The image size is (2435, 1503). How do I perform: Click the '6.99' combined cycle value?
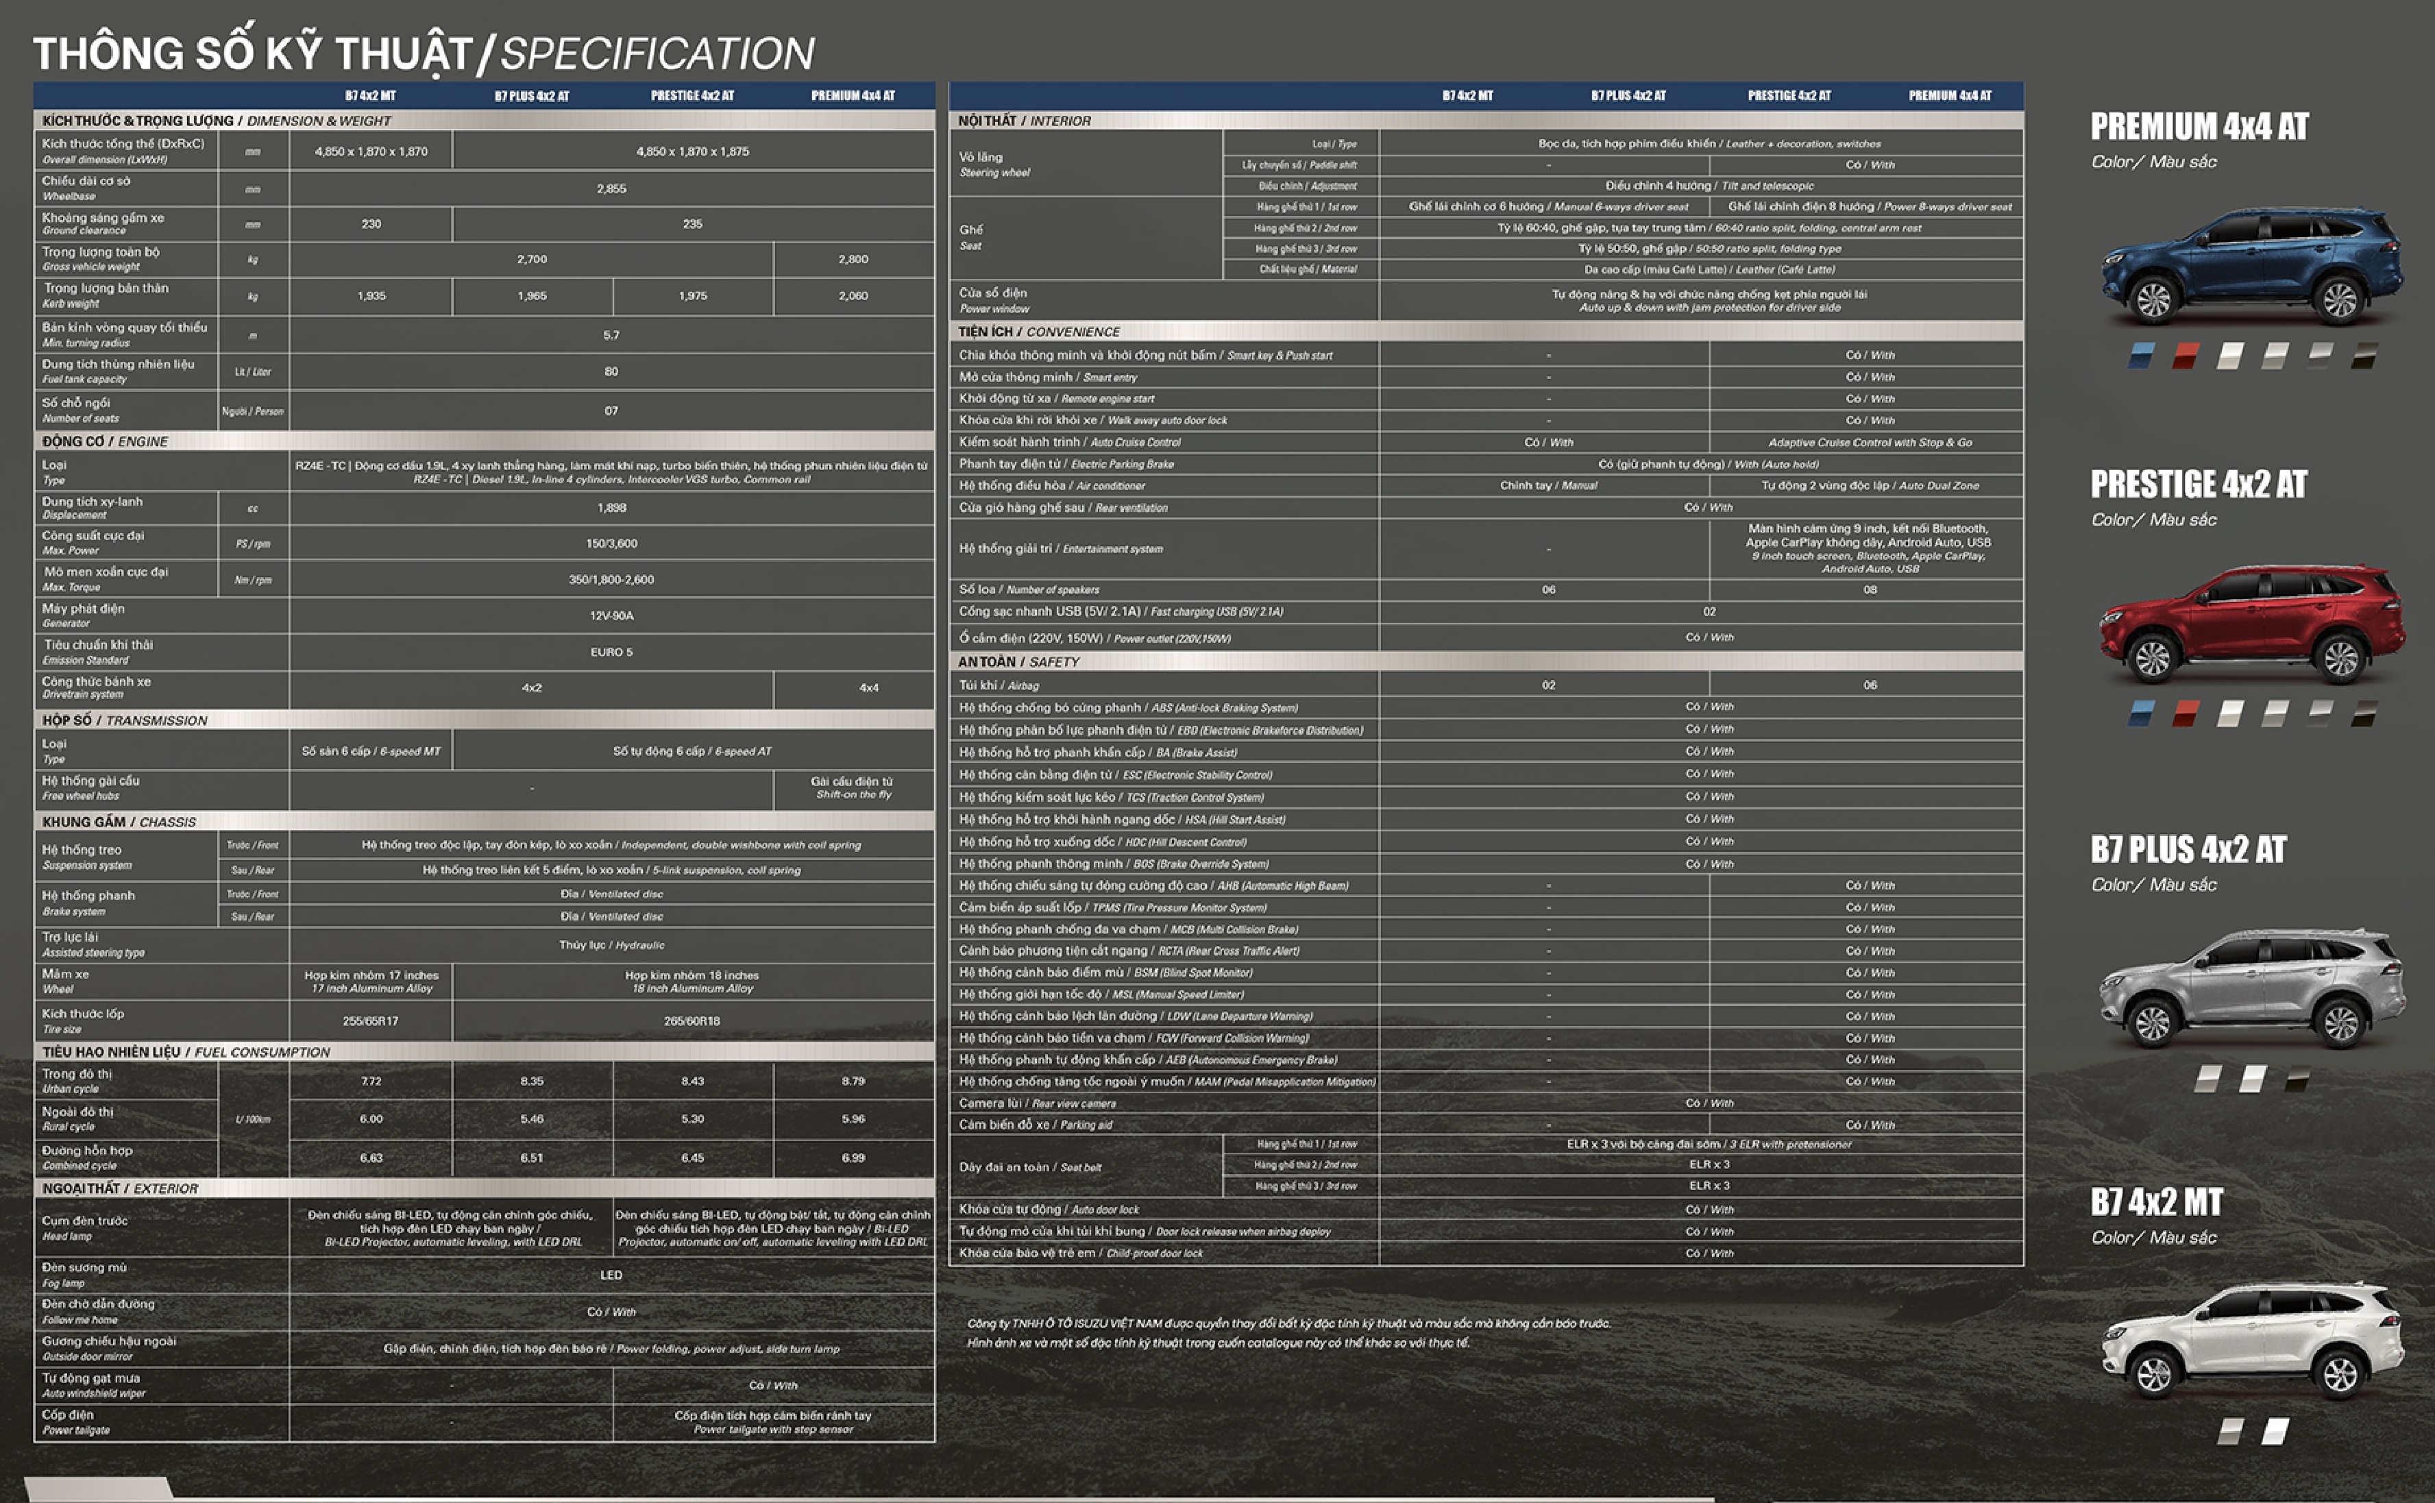[x=853, y=1157]
